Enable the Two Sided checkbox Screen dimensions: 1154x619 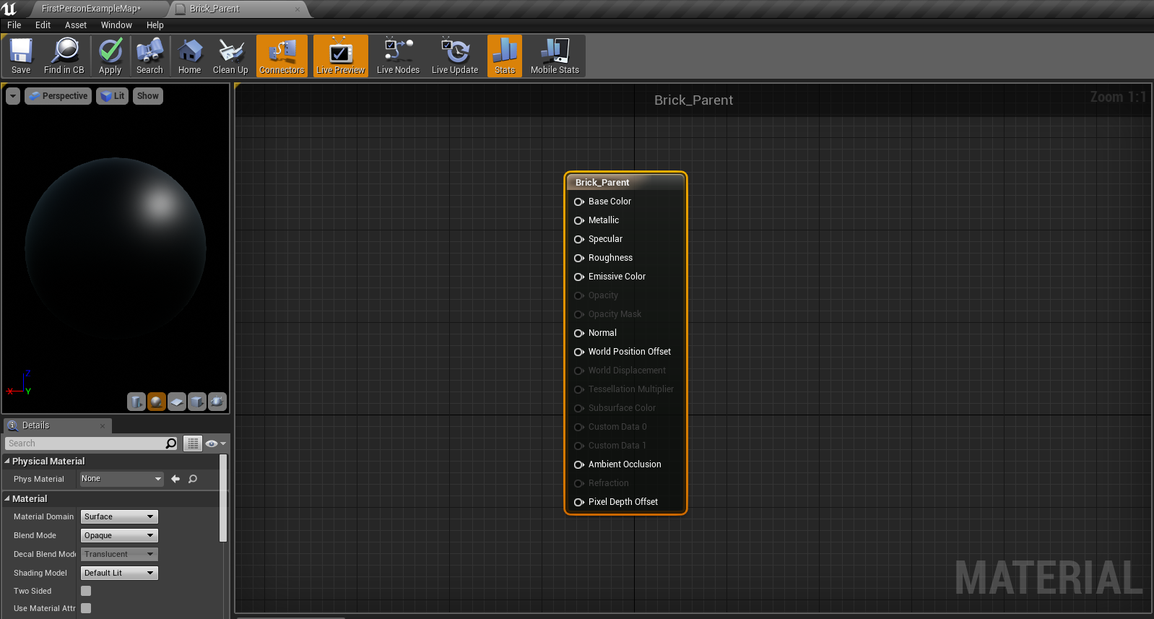pyautogui.click(x=86, y=591)
